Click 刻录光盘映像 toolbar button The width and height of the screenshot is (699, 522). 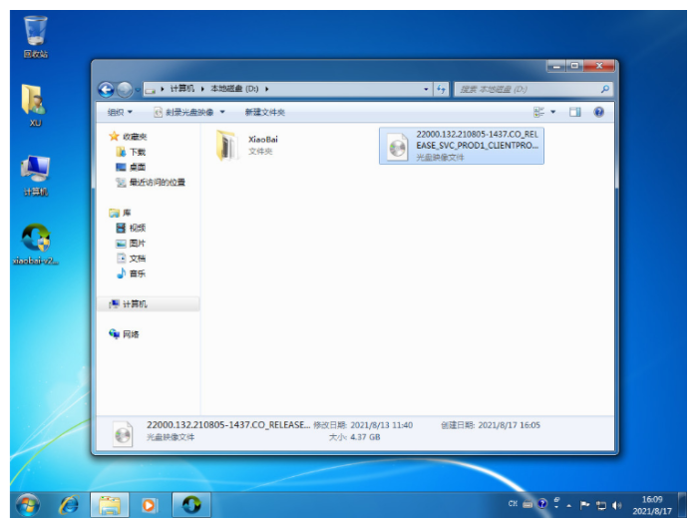click(x=184, y=112)
